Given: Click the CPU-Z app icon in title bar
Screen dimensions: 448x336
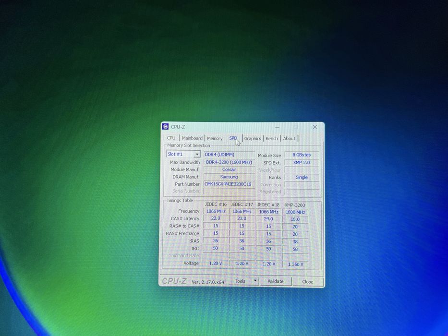Looking at the screenshot, I should pos(165,127).
